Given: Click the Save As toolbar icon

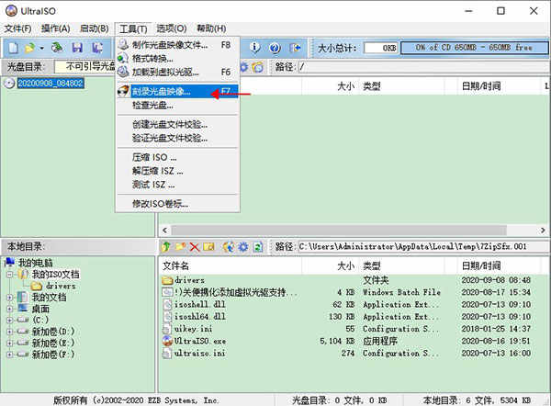Looking at the screenshot, I should tap(97, 48).
